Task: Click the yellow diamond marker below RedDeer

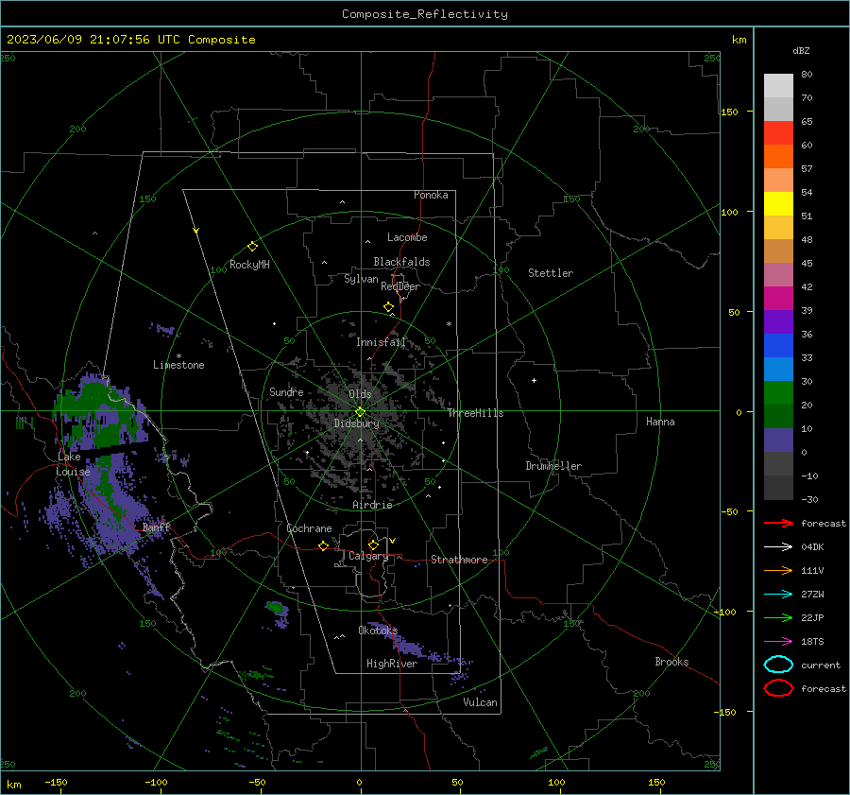Action: (x=388, y=307)
